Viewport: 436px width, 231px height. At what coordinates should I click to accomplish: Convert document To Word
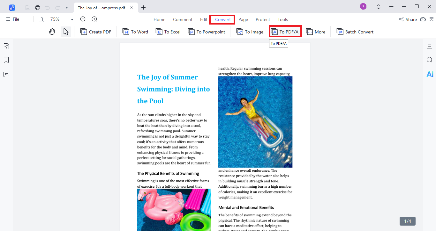point(135,32)
